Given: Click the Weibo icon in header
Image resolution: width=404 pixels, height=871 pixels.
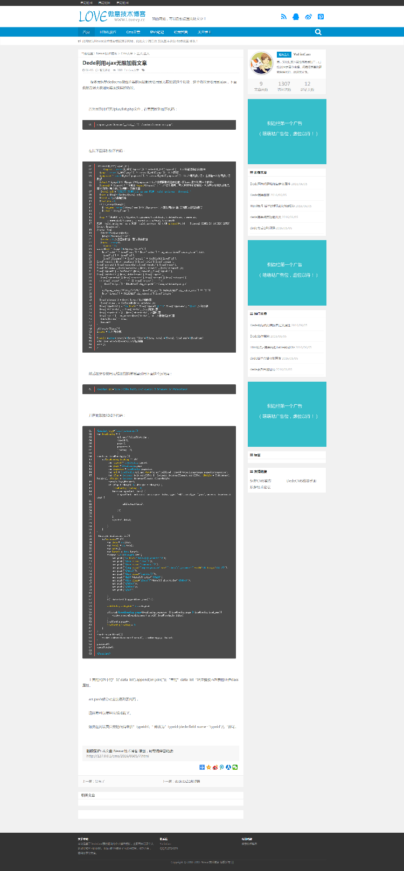Looking at the screenshot, I should click(308, 17).
